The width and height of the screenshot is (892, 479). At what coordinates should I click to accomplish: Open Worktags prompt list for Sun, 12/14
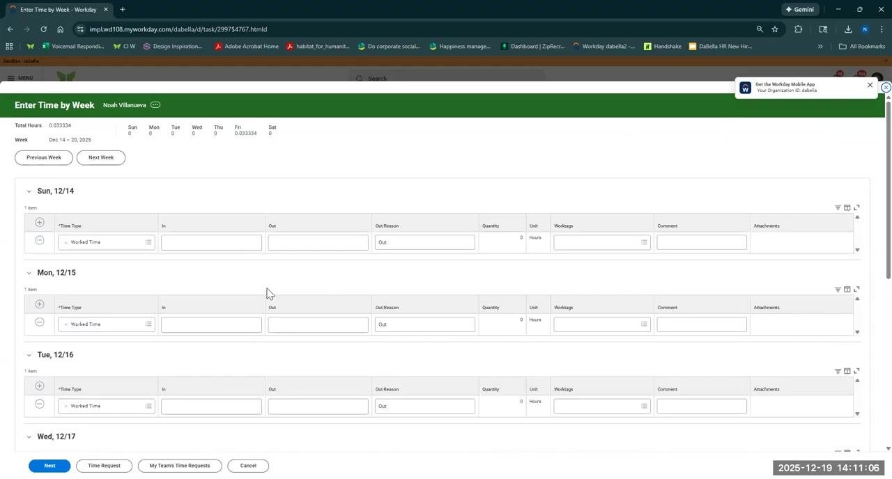(644, 242)
